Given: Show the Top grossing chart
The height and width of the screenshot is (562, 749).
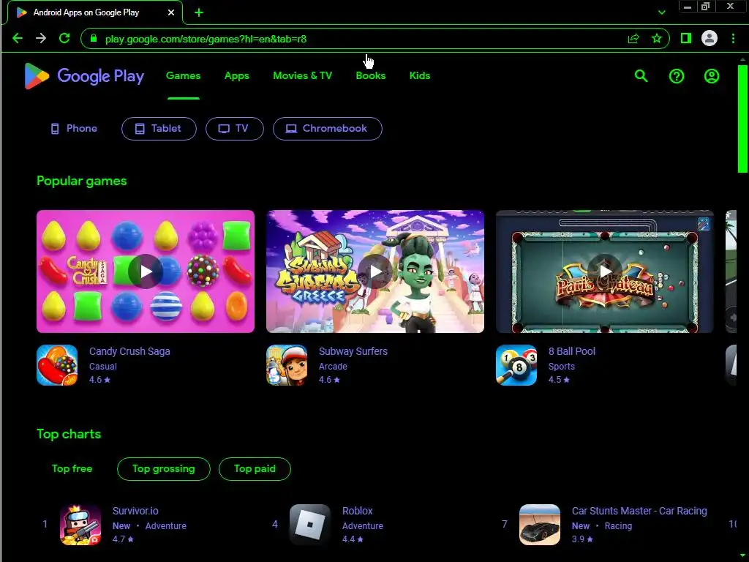Looking at the screenshot, I should click(x=164, y=469).
